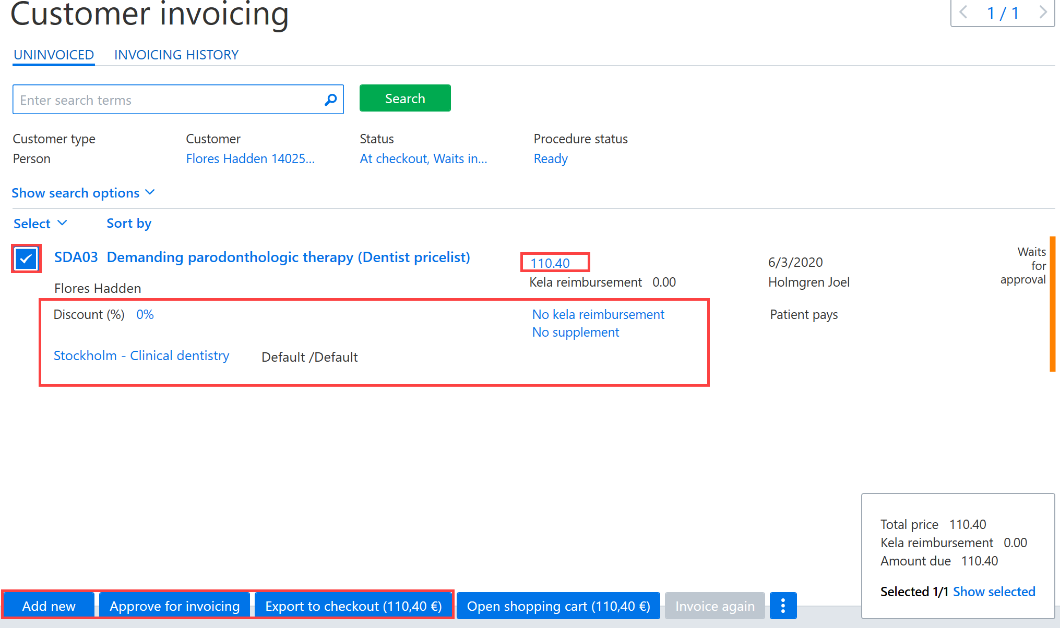The image size is (1060, 628).
Task: Uncheck the SDA03 procedure row checkbox
Action: point(26,258)
